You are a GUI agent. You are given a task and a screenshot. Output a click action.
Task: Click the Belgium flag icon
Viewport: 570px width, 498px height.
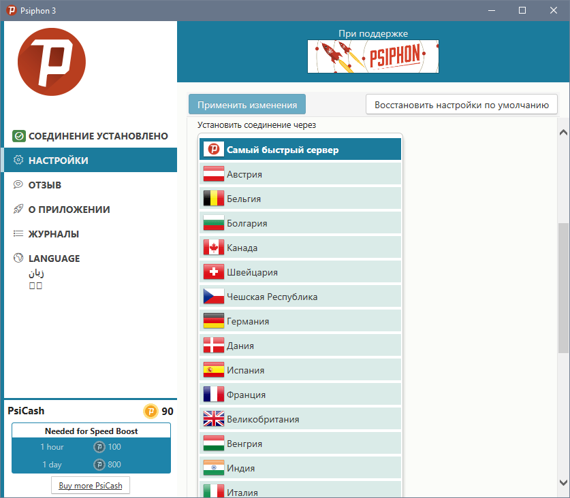pyautogui.click(x=214, y=199)
